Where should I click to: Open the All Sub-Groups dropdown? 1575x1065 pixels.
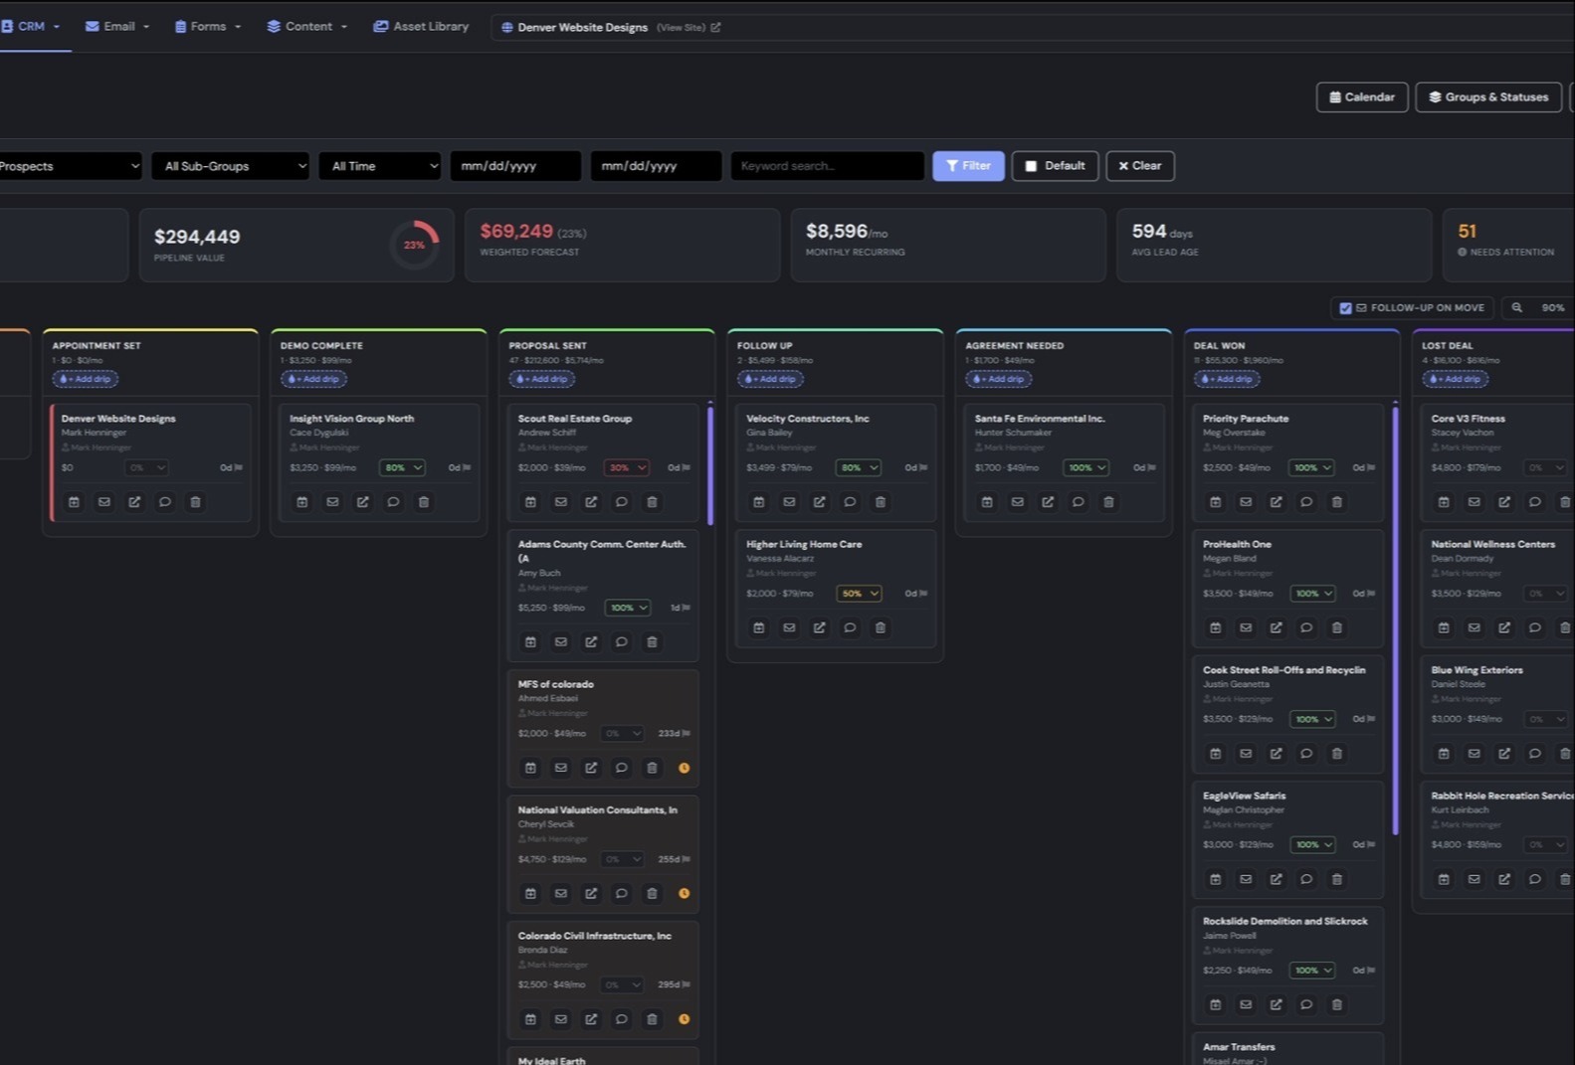click(231, 166)
